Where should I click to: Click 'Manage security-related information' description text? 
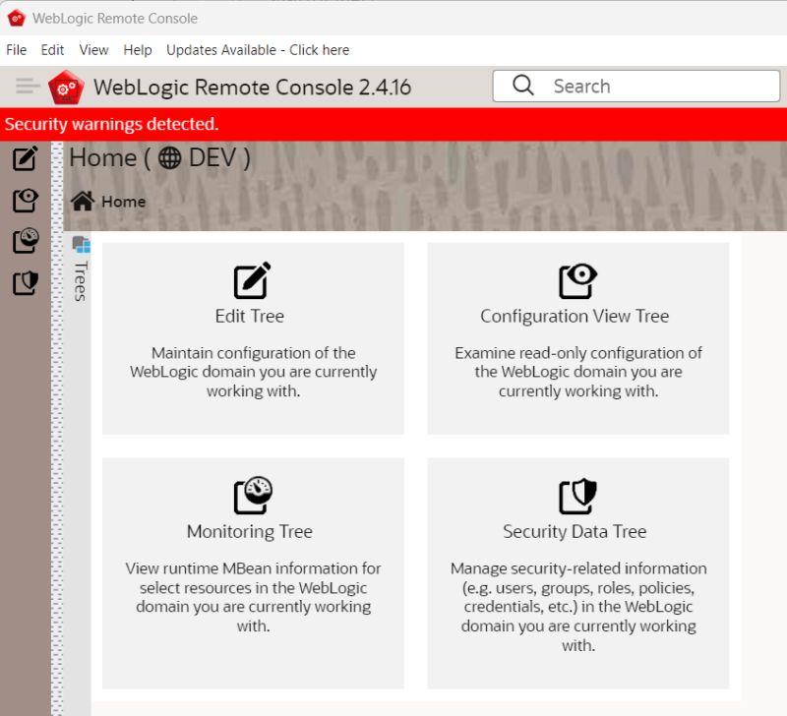578,607
